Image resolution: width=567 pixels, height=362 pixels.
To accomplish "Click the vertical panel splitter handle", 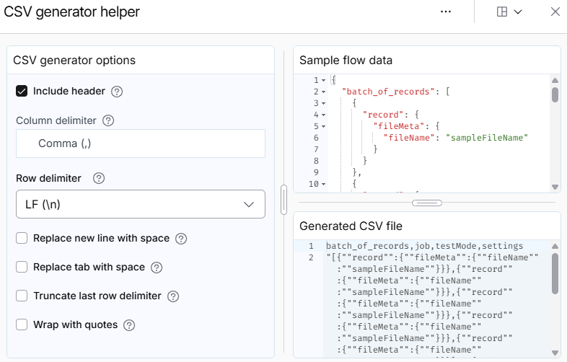I will coord(284,200).
